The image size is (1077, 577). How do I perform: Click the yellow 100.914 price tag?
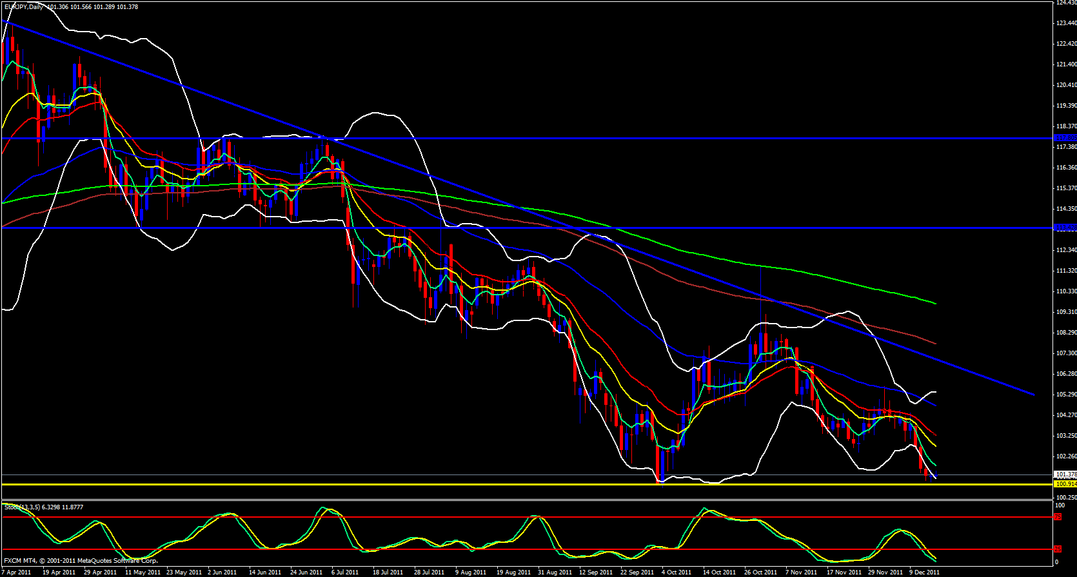(x=1065, y=484)
